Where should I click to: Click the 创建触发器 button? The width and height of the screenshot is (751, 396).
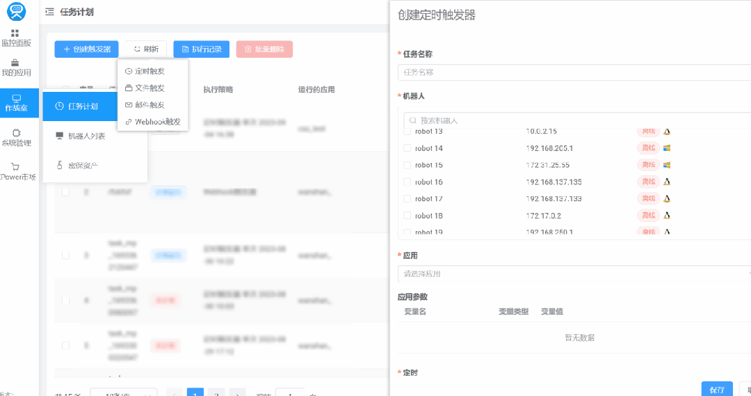[x=86, y=49]
